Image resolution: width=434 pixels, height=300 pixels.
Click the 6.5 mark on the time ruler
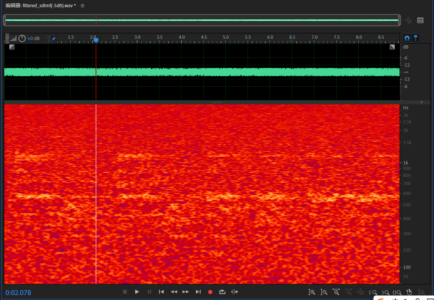pos(292,37)
